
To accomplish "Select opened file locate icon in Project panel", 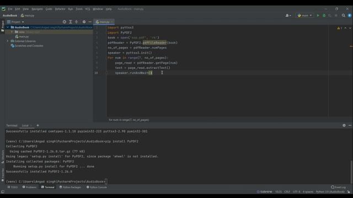I will point(65,22).
